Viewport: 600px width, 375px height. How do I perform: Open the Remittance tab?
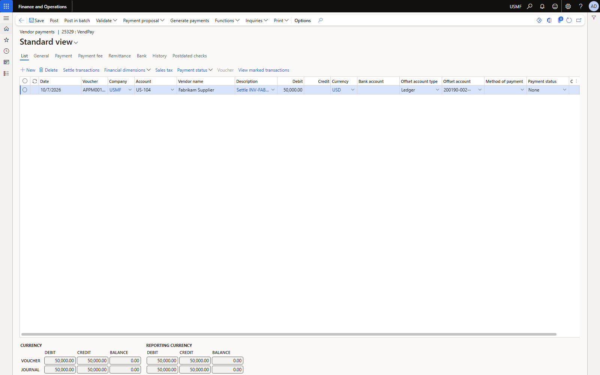click(120, 56)
